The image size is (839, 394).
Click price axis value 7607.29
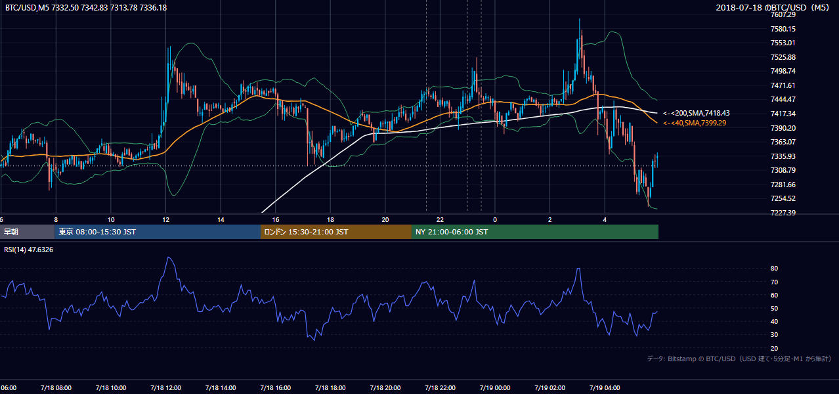pyautogui.click(x=783, y=14)
